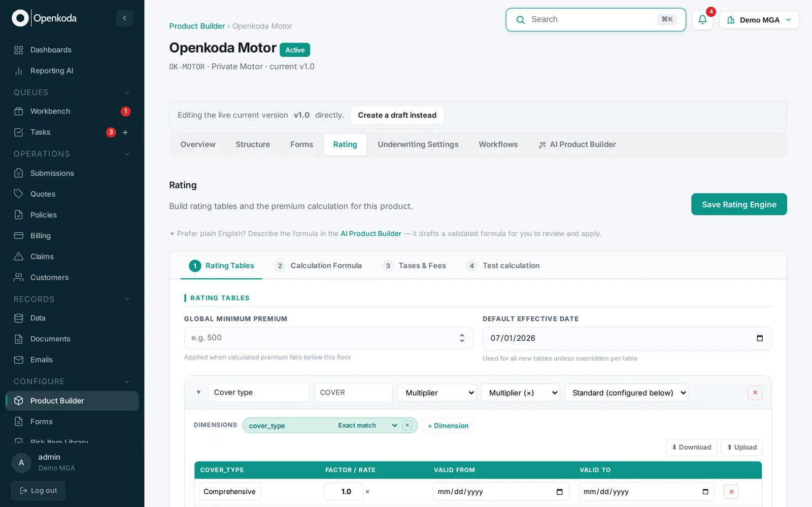
Task: Upload a rating table file
Action: pyautogui.click(x=741, y=447)
